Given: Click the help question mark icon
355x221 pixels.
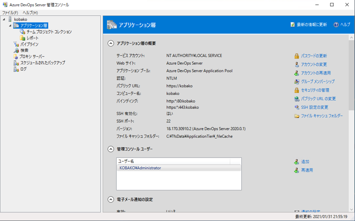Looking at the screenshot, I should click(x=336, y=24).
